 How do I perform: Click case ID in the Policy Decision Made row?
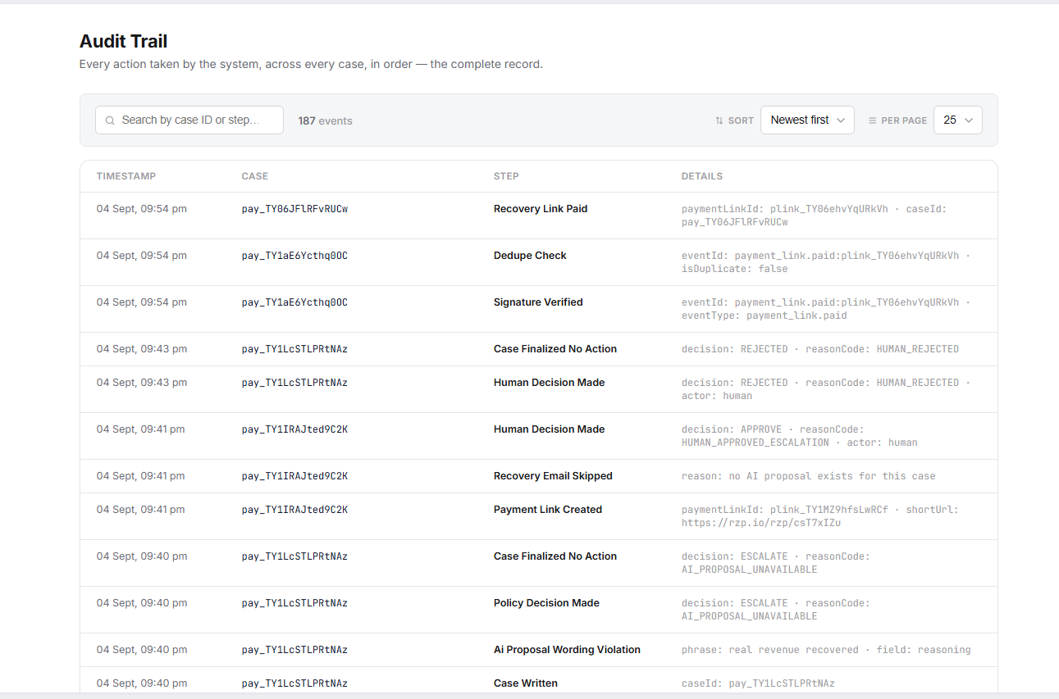294,603
